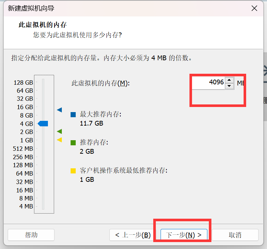
Task: Click the 1 GB slider label
Action: (x=26, y=141)
